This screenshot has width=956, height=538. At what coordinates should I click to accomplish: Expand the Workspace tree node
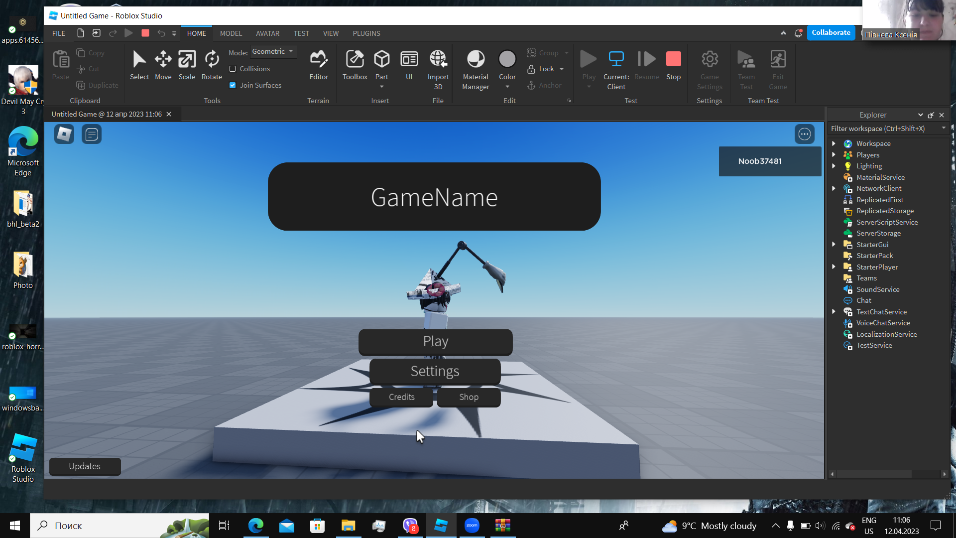coord(834,143)
